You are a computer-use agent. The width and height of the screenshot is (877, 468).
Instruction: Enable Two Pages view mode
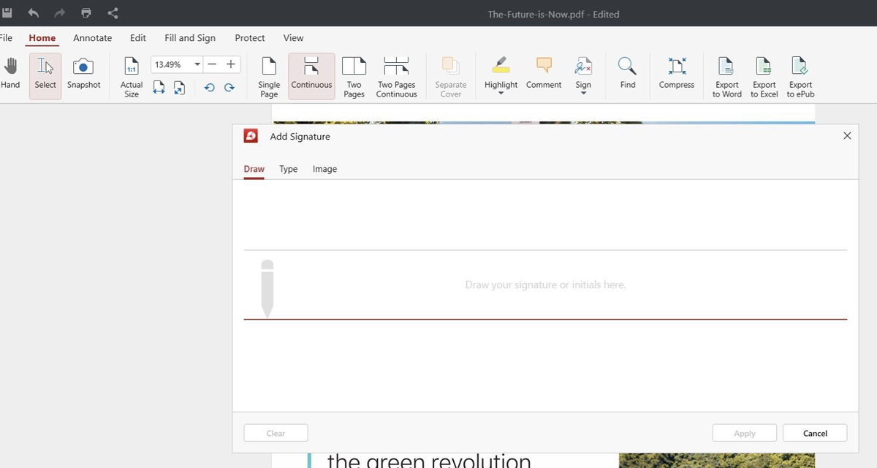(354, 76)
